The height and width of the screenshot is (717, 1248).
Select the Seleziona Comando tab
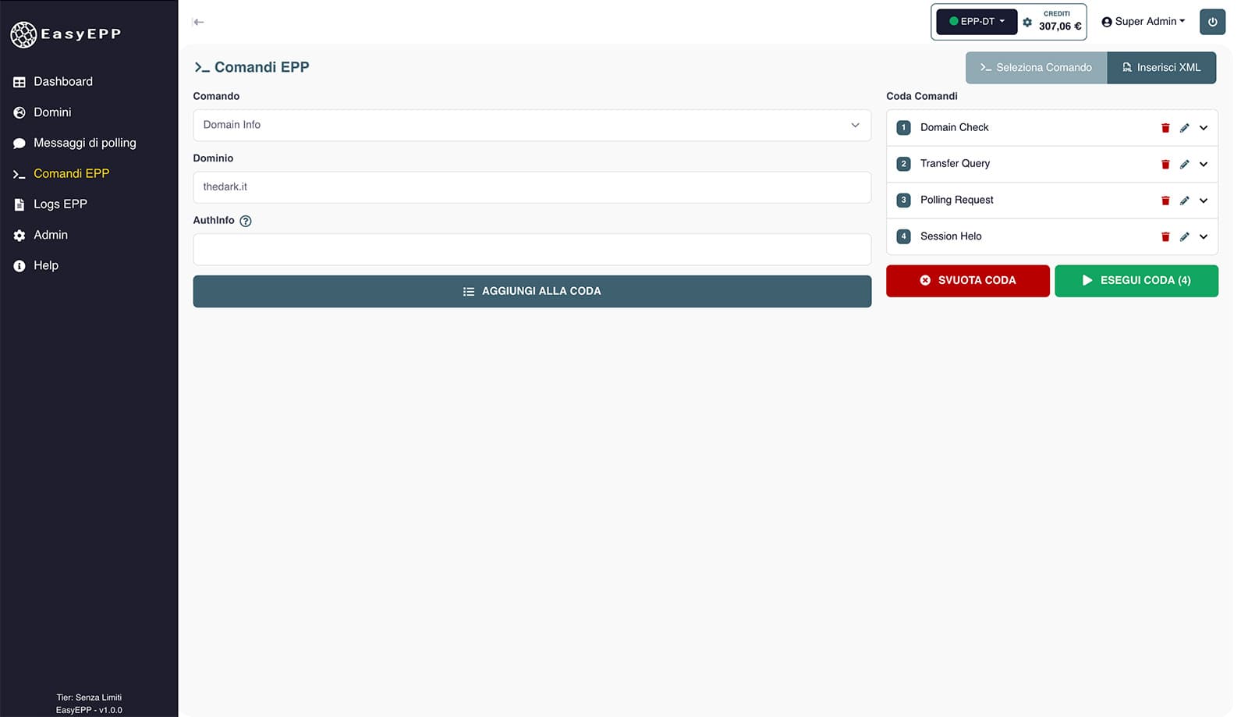(x=1036, y=68)
